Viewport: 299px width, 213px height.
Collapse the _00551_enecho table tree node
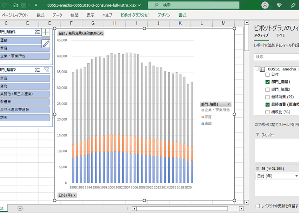coord(257,69)
